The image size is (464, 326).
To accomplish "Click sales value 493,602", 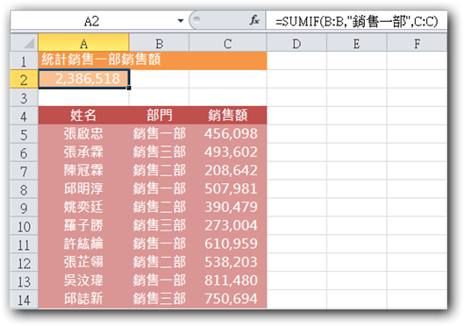I will tap(231, 152).
